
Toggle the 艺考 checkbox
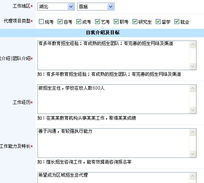point(97,22)
